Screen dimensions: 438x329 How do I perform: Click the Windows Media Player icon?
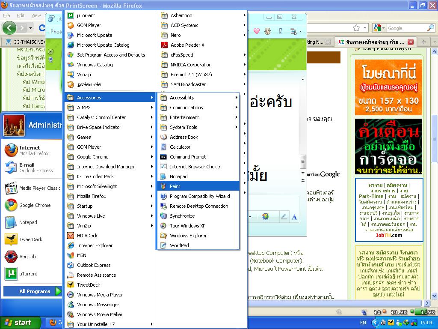(71, 295)
